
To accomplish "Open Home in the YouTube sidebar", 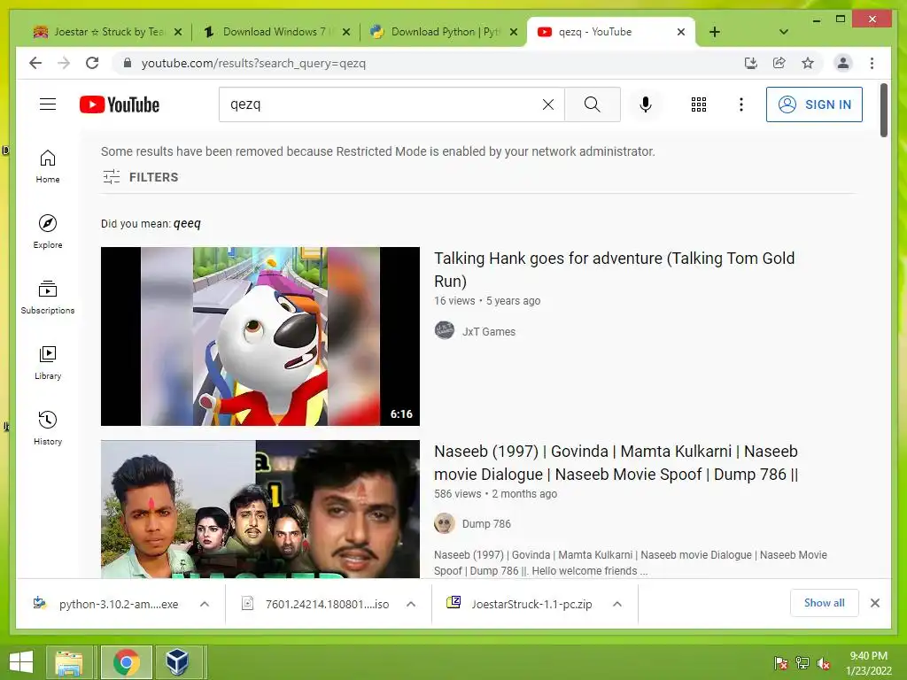I will coord(48,166).
